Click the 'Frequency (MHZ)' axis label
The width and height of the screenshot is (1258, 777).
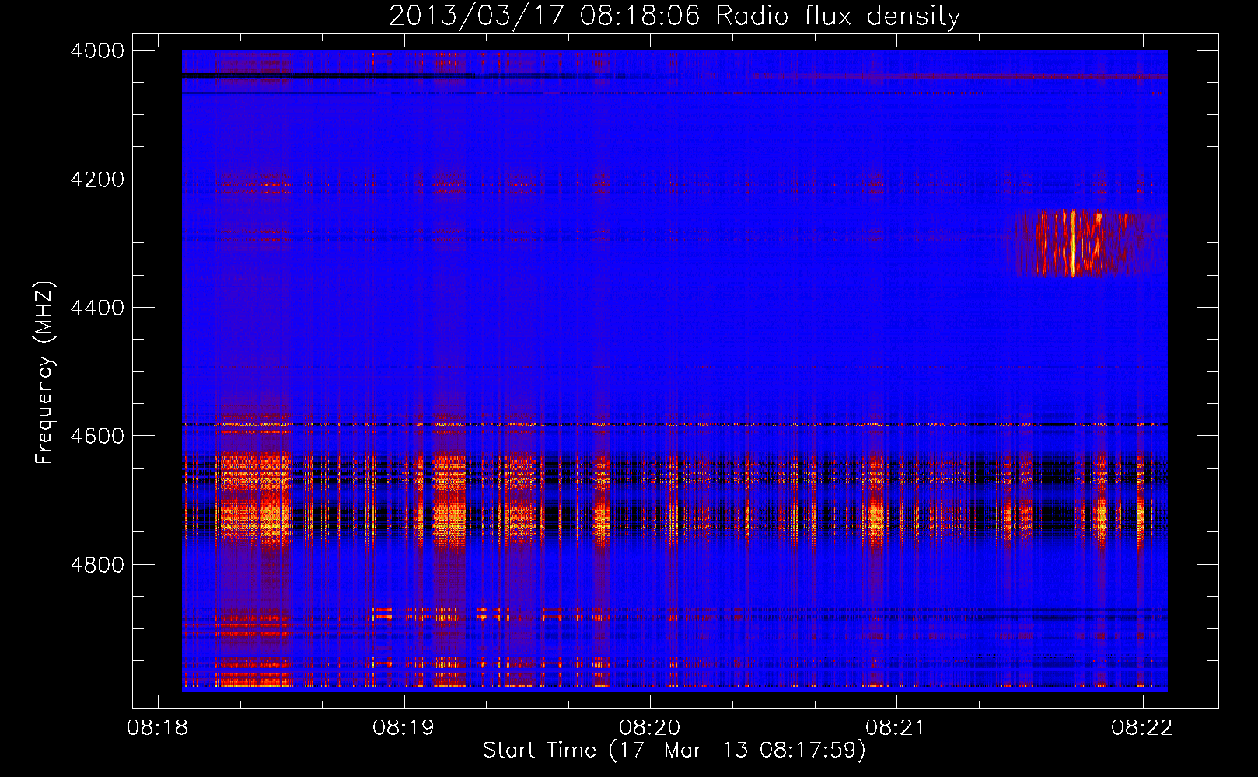(x=45, y=373)
